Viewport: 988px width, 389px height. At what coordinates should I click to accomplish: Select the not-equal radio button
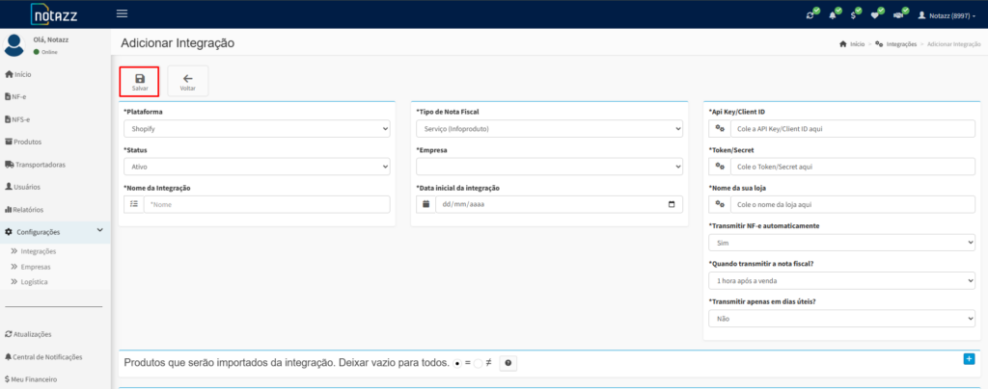[x=478, y=363]
